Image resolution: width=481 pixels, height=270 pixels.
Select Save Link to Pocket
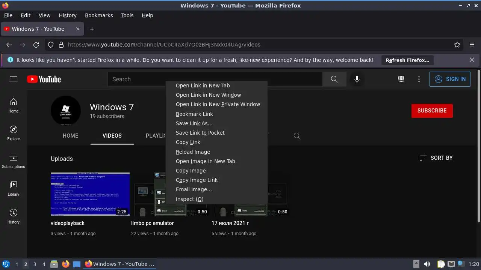tap(216, 133)
